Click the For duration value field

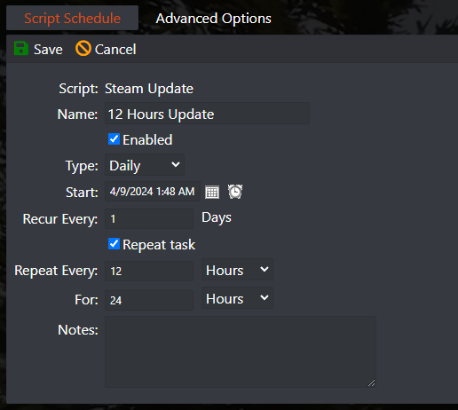(x=149, y=300)
